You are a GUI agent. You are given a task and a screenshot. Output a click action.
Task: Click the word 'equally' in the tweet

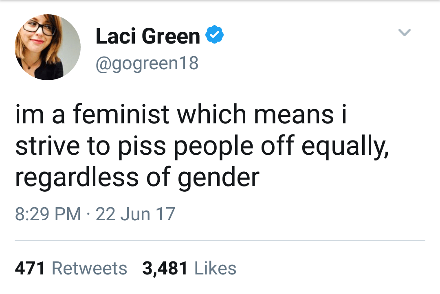coord(344,146)
